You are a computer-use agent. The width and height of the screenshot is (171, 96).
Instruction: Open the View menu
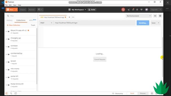click(x=15, y=5)
